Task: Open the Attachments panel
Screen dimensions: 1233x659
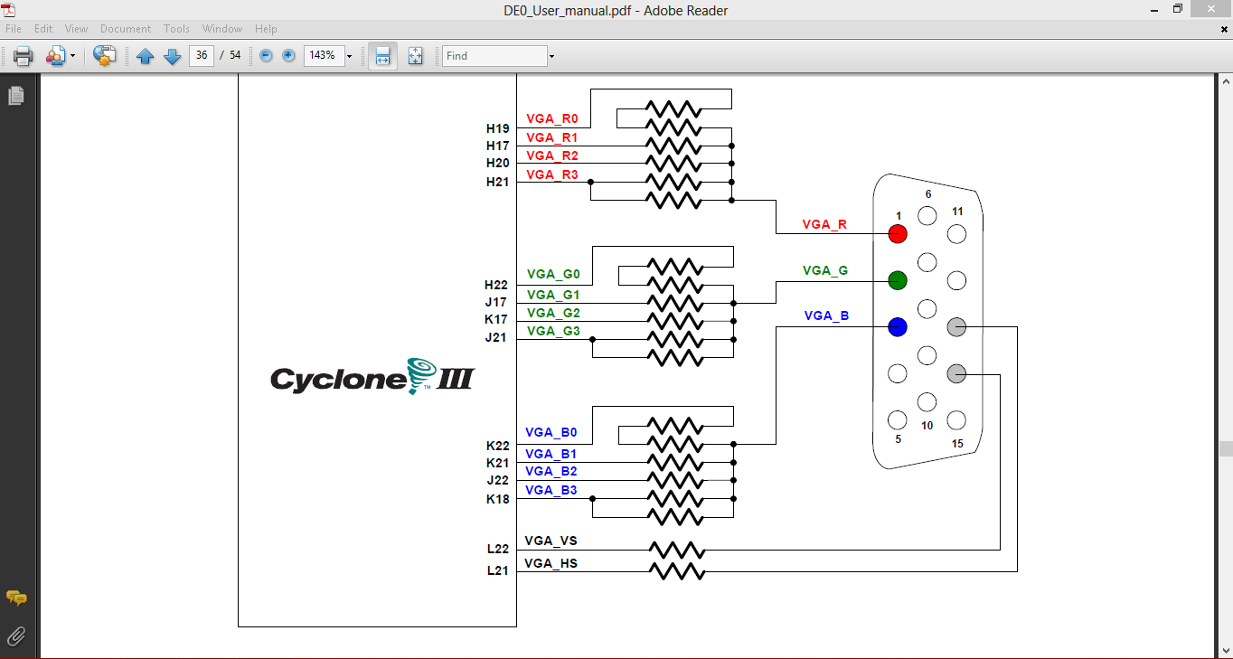Action: 15,636
